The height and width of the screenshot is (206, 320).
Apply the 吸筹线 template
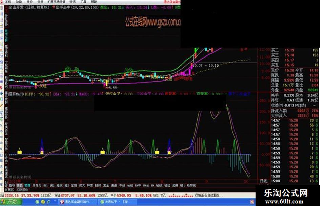191,185
